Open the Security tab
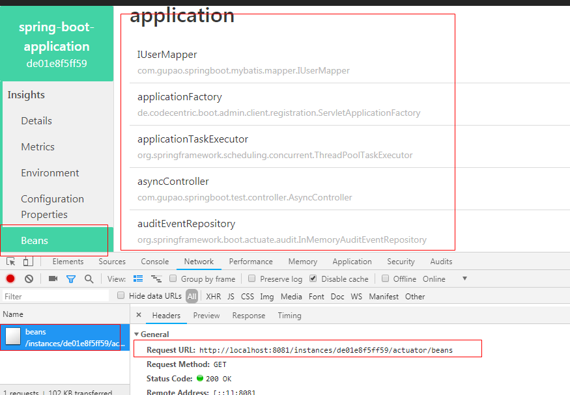Viewport: 570px width, 395px height. coord(401,262)
